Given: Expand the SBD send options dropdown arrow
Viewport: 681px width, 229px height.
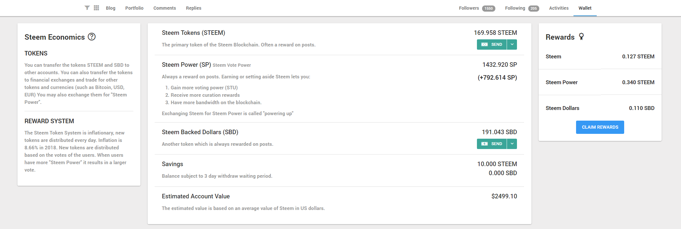Looking at the screenshot, I should (512, 144).
